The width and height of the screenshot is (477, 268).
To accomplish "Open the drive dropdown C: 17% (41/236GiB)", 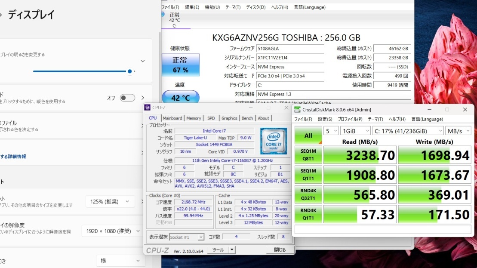I will click(408, 131).
